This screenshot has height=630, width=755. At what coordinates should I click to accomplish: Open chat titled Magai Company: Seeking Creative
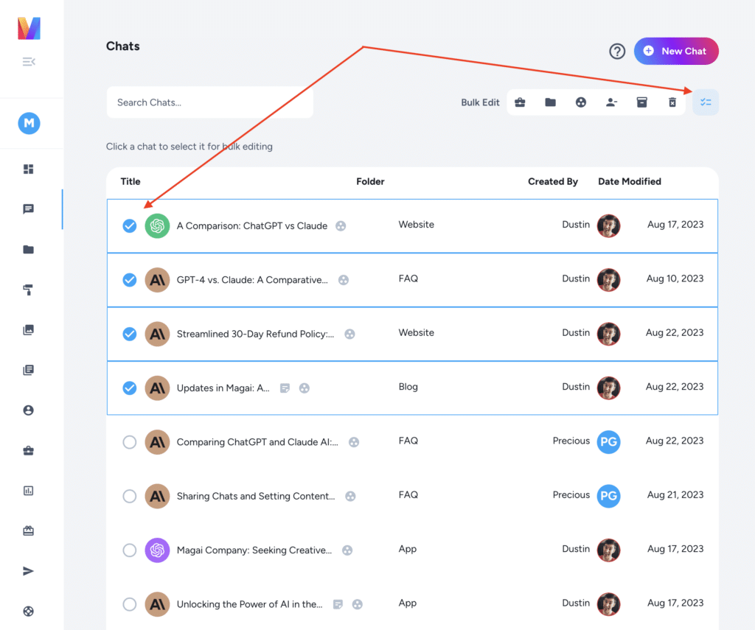coord(254,550)
